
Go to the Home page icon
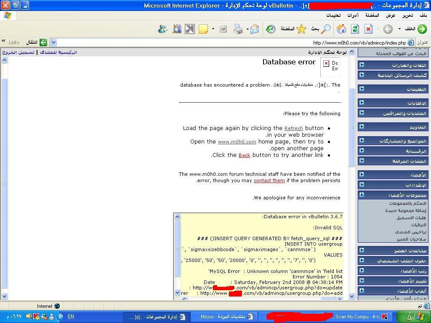pos(341,29)
